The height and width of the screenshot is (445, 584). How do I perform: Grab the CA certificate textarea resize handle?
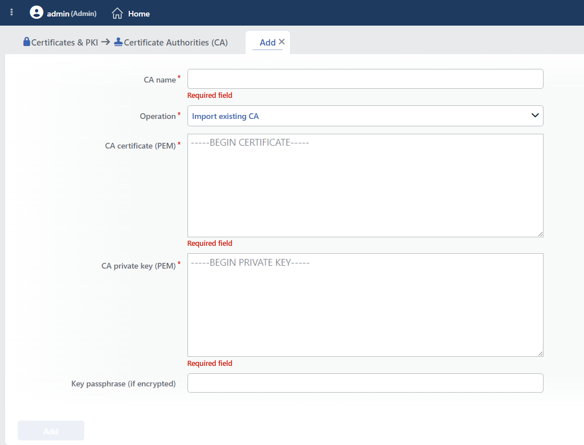540,234
